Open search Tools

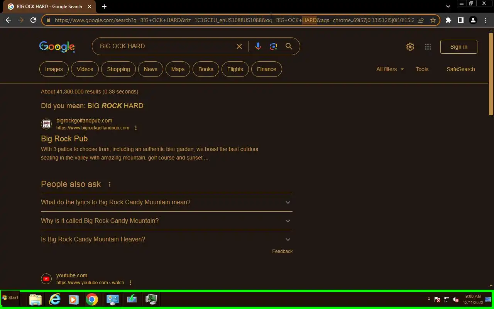click(422, 69)
